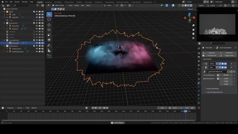Image resolution: width=238 pixels, height=134 pixels.
Task: Open the Render properties tab icon
Action: click(x=199, y=53)
